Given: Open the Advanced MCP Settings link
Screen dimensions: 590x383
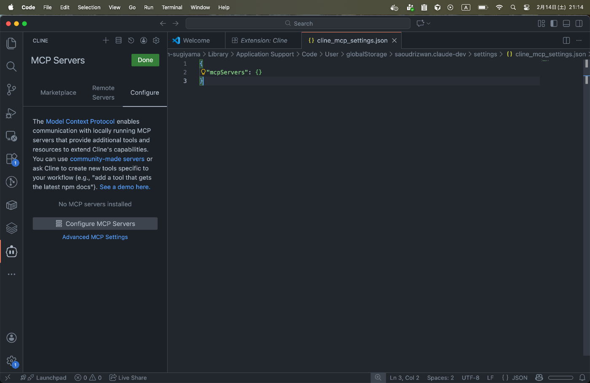Looking at the screenshot, I should [95, 237].
